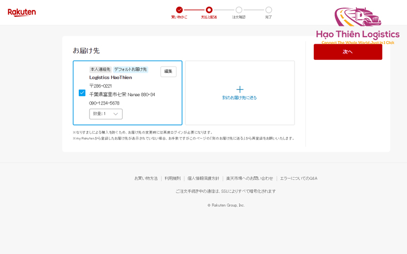
Task: Open the 利用規則 footer link
Action: (172, 178)
